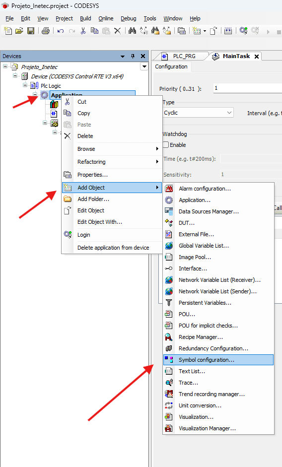Choose Edit Object With... in context menu
282x467 pixels.
[112, 222]
